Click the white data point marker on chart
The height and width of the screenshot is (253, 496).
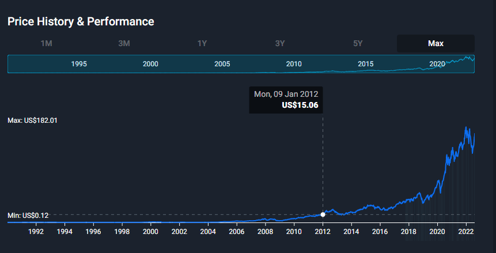point(323,214)
